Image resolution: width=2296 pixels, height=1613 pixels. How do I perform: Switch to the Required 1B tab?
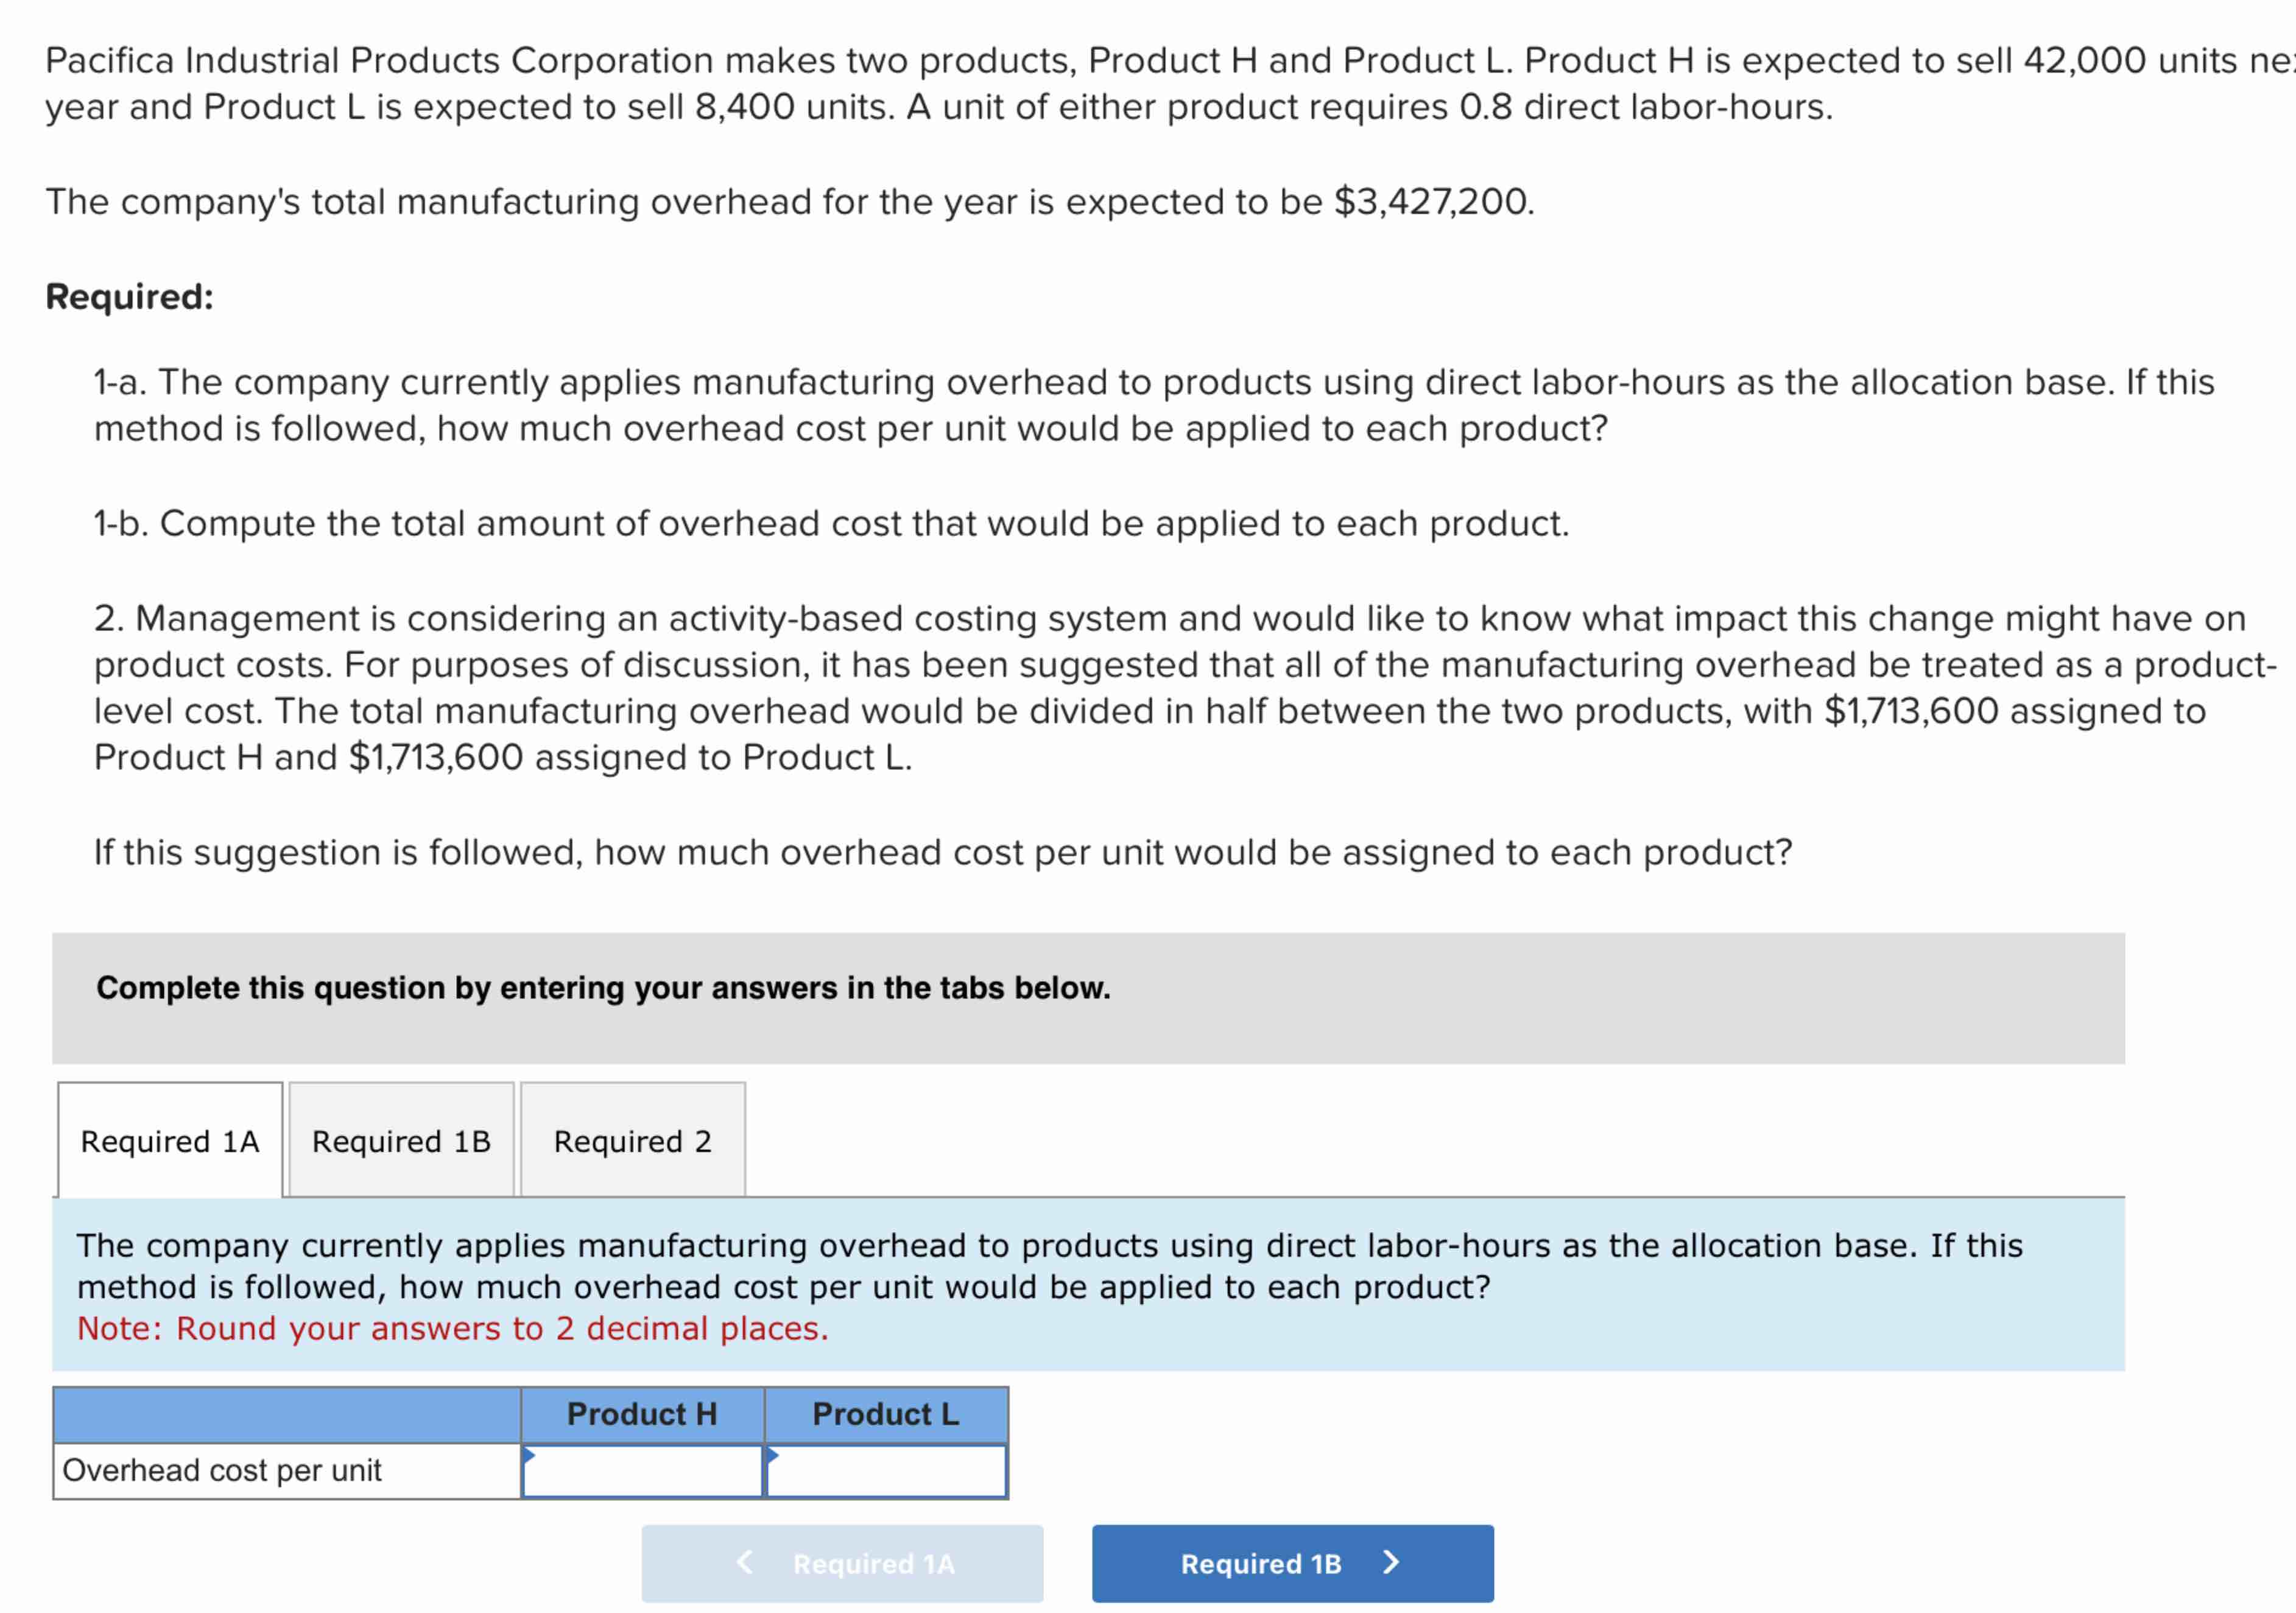tap(400, 1140)
